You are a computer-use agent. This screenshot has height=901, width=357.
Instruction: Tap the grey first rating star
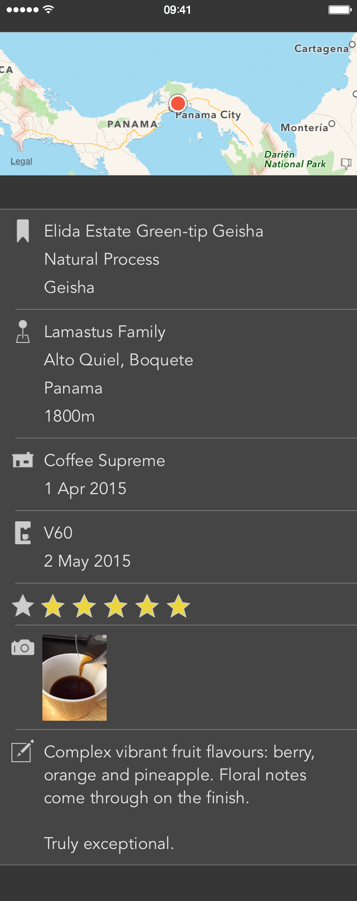[x=23, y=606]
